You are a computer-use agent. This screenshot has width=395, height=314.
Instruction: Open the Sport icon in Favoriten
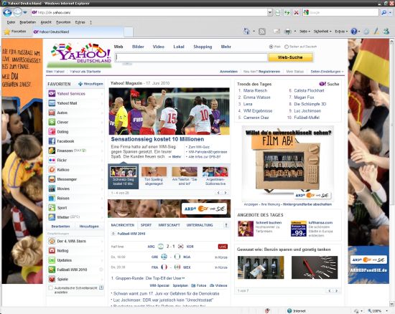point(52,208)
